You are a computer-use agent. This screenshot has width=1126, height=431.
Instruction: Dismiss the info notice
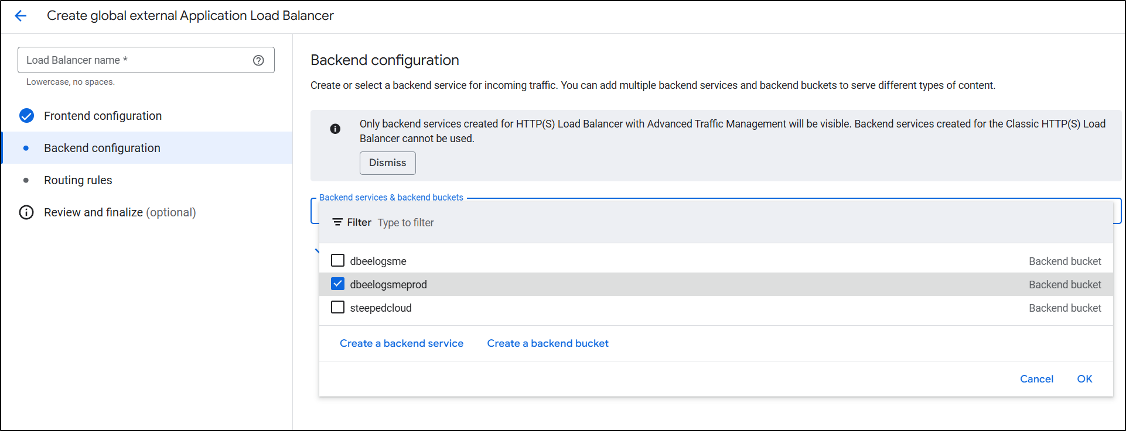[x=387, y=163]
